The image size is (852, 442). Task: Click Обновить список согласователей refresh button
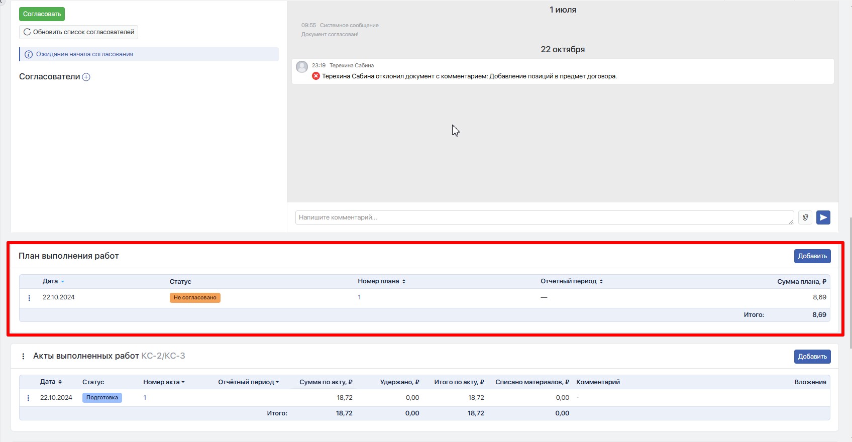[x=78, y=32]
